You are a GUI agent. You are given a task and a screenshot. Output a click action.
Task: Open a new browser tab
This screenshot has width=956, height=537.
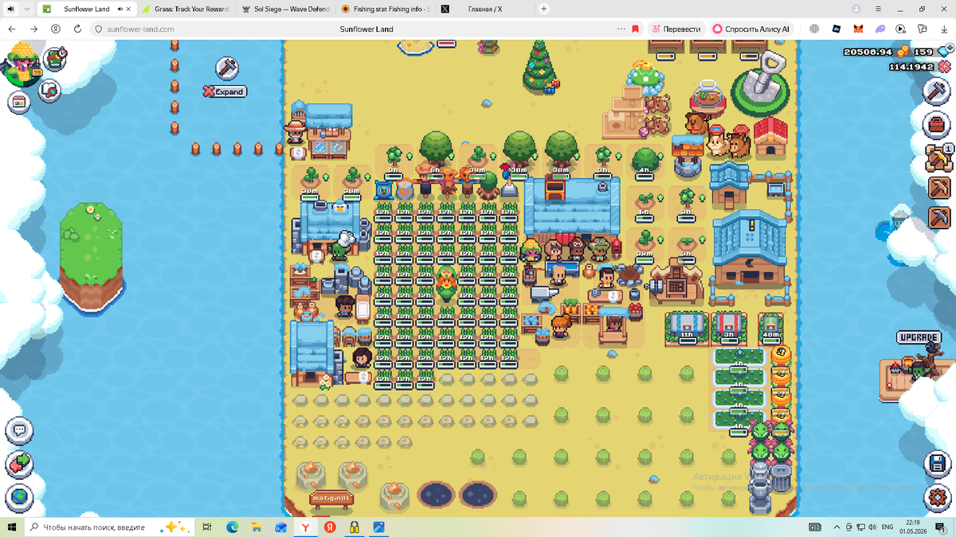click(x=544, y=9)
